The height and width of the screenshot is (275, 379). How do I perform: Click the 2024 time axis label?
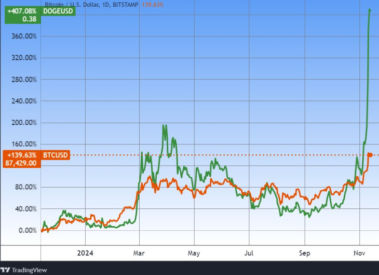tap(85, 253)
